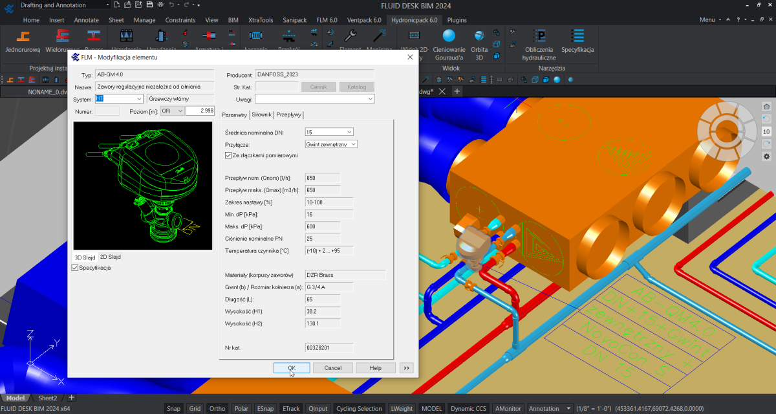
Task: Open settings gear on the view navigator
Action: (x=766, y=157)
